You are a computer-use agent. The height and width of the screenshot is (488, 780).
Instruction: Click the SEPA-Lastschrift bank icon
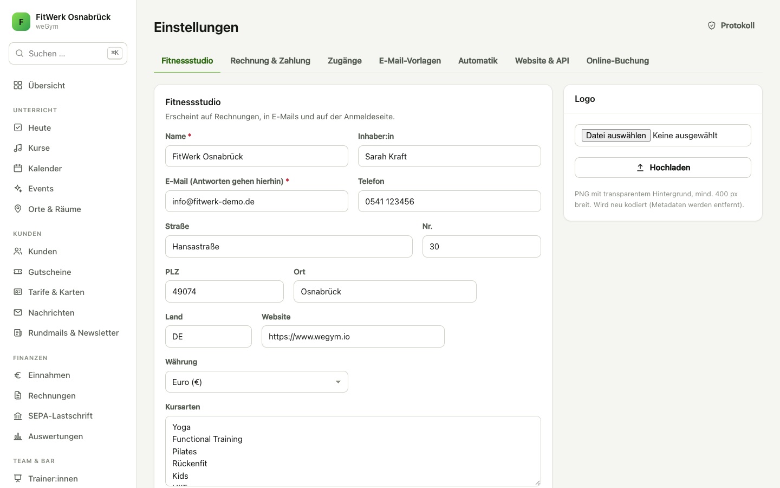coord(18,416)
